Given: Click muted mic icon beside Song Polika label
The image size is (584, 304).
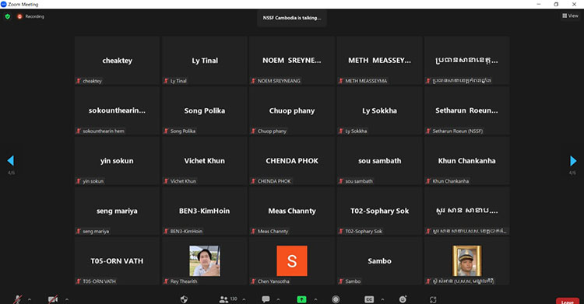Looking at the screenshot, I should pos(166,131).
